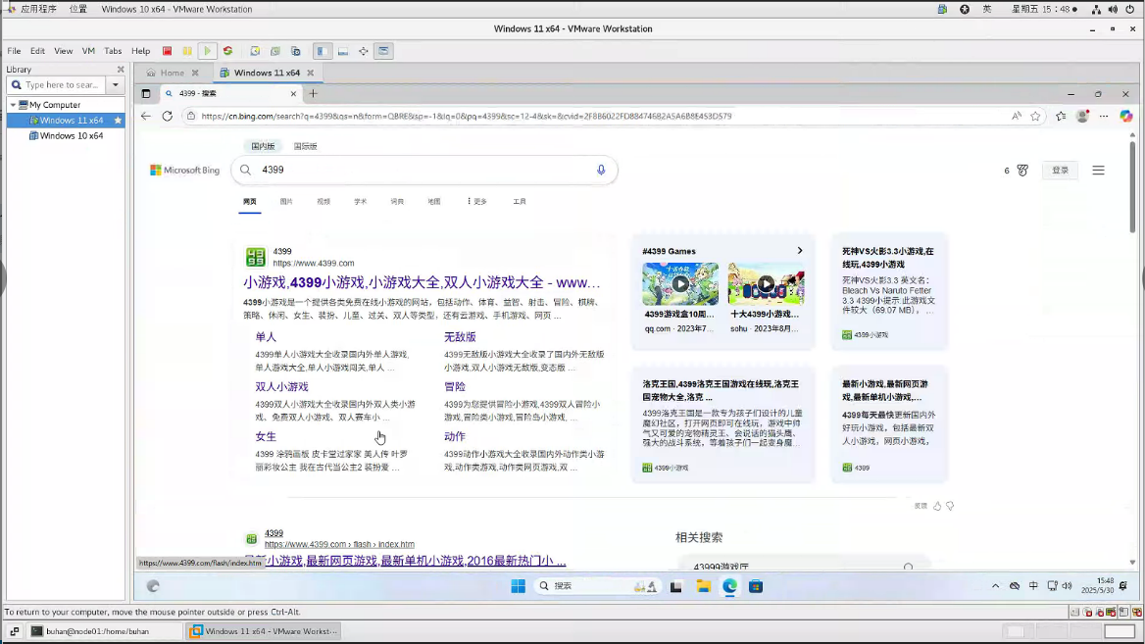Switch to the 图片 search tab
Image resolution: width=1145 pixels, height=644 pixels.
click(286, 202)
